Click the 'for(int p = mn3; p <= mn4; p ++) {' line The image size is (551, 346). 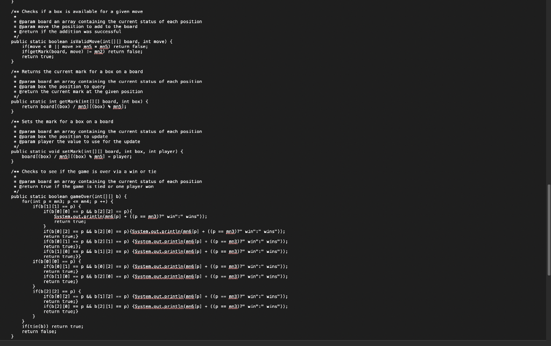pos(67,202)
